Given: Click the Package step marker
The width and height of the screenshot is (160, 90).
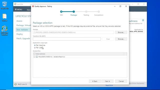Looking at the screenshot, I should [x=74, y=12].
